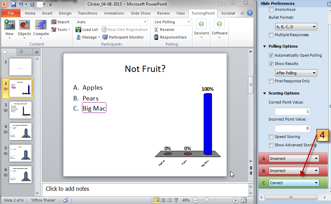Viewport: 331px width, 204px height.
Task: Minimize the ribbon with the caret icon
Action: (x=242, y=13)
